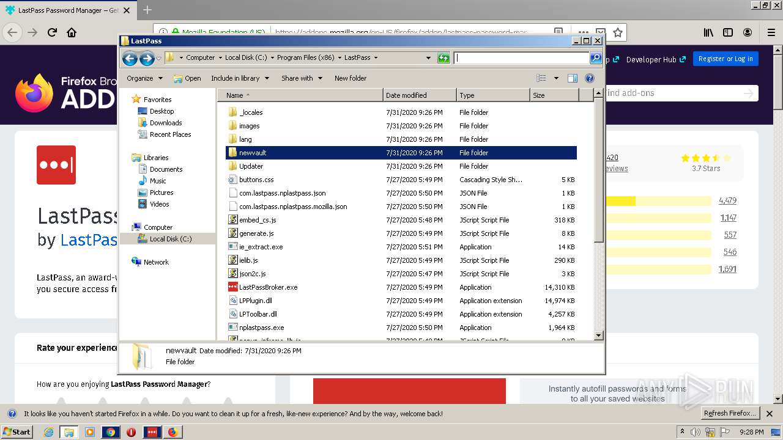Click Register or Log in button

pos(725,59)
